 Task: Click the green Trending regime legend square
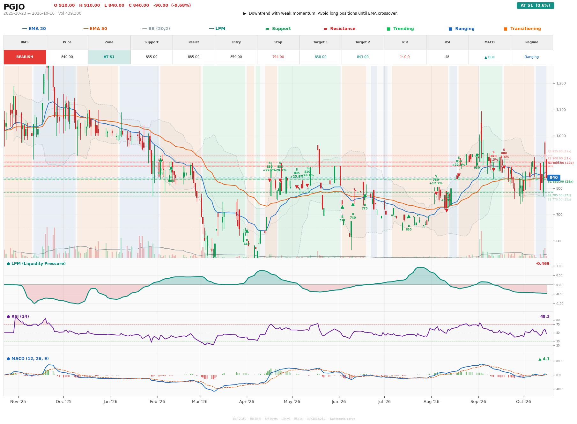tap(388, 29)
